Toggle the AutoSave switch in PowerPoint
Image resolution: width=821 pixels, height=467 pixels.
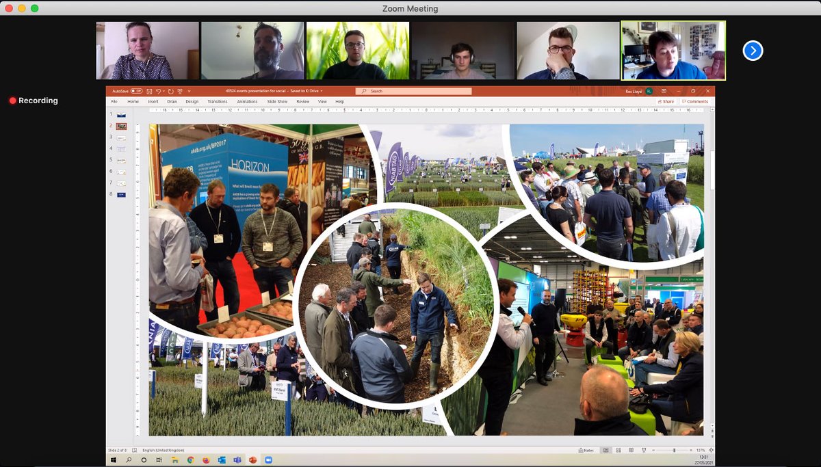click(136, 91)
